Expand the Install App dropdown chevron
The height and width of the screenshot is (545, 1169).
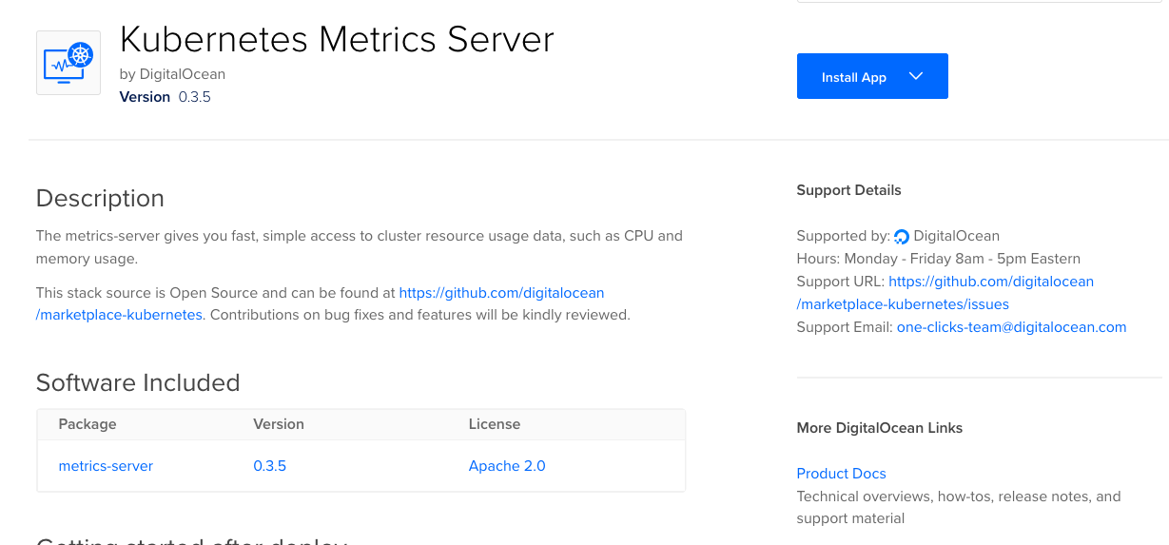[x=916, y=77]
